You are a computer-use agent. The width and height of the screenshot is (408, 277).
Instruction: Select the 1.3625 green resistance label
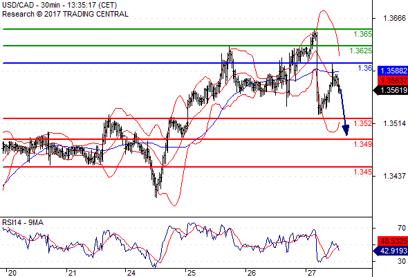pos(360,51)
